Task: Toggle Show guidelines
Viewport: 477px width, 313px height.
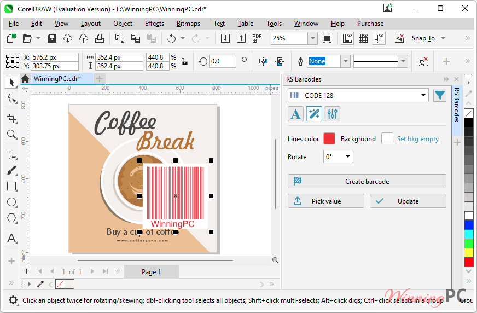Action: click(x=379, y=38)
